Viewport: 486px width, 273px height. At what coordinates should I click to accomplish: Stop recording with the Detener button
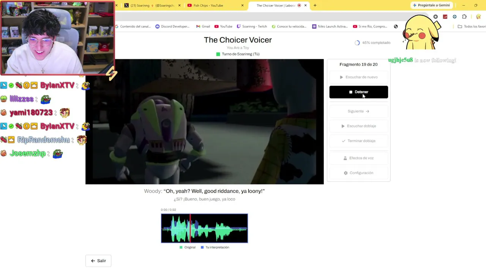(x=358, y=92)
